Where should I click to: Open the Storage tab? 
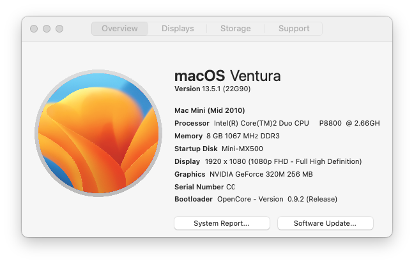point(236,29)
